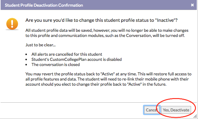
Task: Close the deactivation dialog with the X icon
Action: [192, 5]
